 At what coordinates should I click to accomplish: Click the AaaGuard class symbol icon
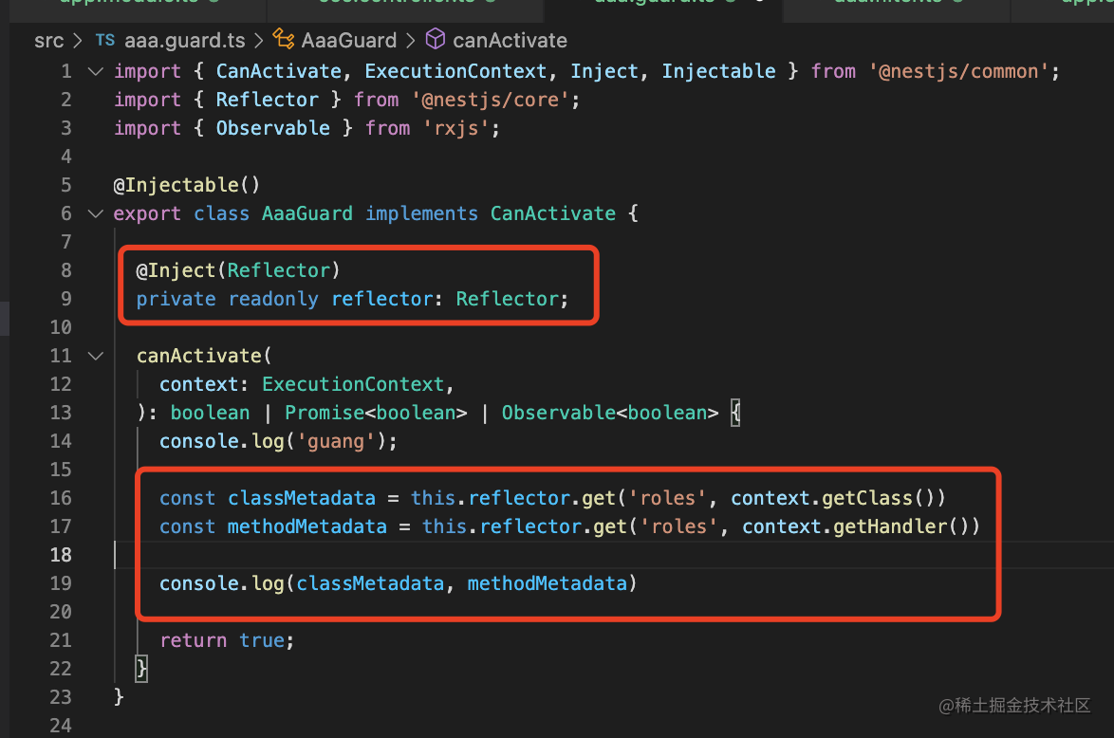tap(283, 40)
